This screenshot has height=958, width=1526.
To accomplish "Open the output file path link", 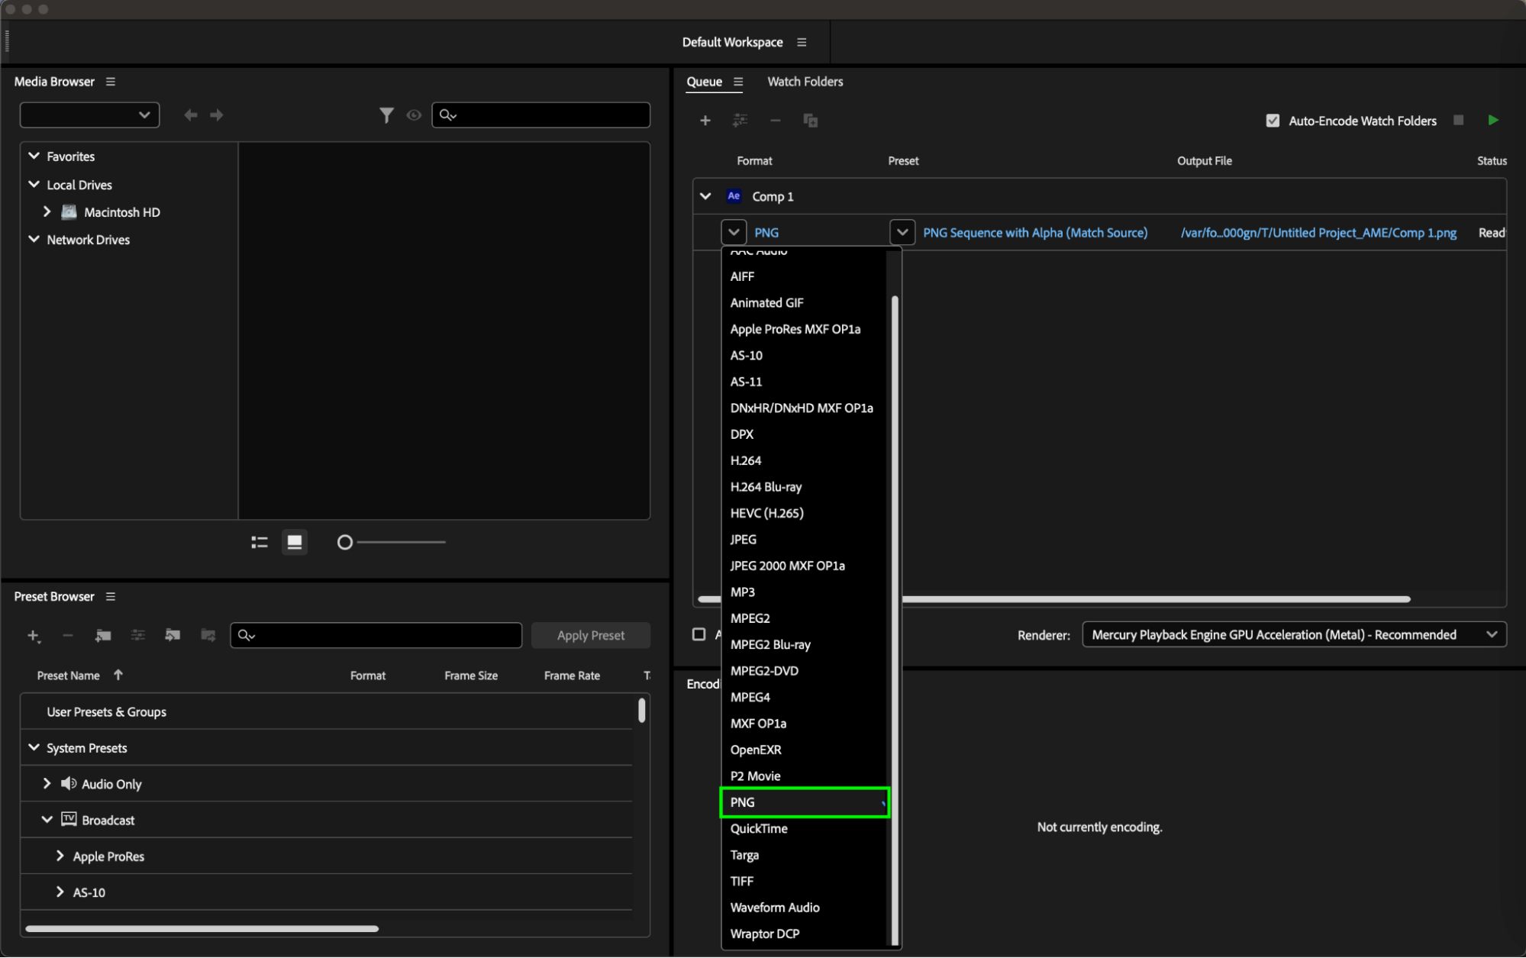I will coord(1318,233).
